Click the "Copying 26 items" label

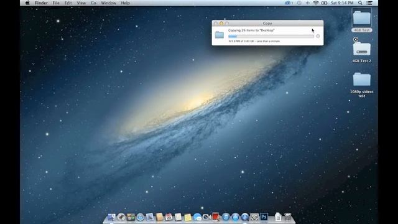coord(251,30)
